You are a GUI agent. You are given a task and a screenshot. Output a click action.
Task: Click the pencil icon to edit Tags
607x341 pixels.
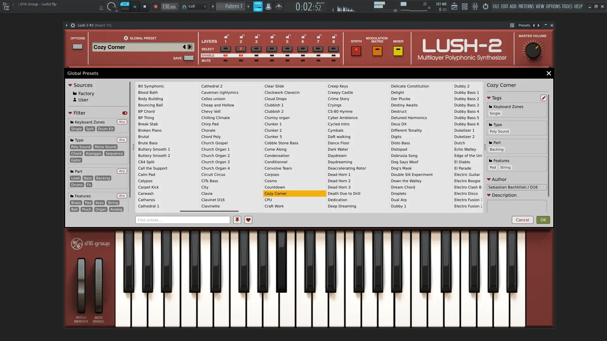pyautogui.click(x=543, y=98)
